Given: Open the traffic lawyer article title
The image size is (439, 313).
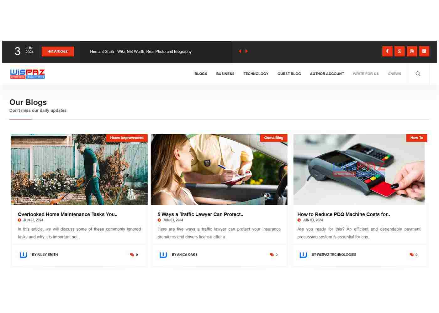Looking at the screenshot, I should 200,214.
